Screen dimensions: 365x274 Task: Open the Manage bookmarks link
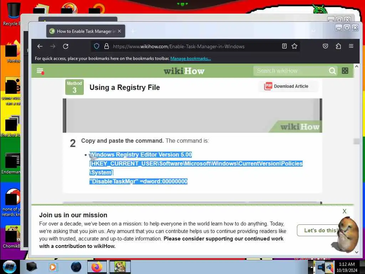pos(190,59)
